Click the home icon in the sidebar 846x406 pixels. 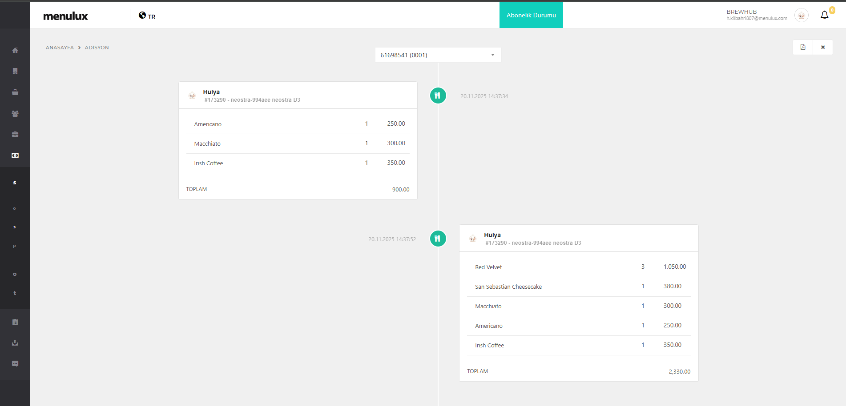(15, 50)
